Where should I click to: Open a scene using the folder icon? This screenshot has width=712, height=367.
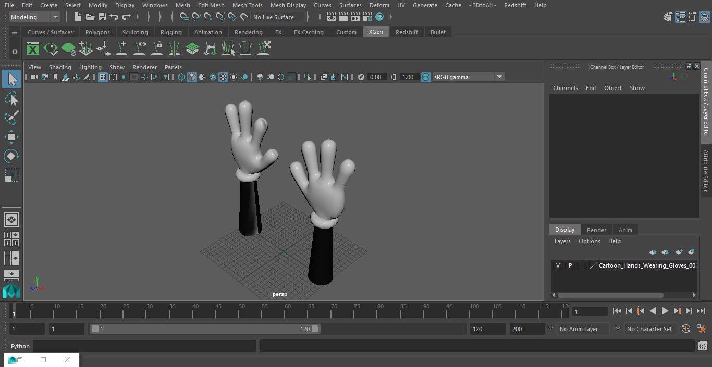click(90, 17)
